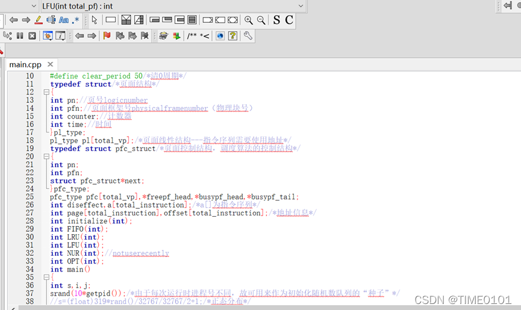This screenshot has height=310, width=521.
Task: Collapse the fold marker at line 35
Action: tap(46, 277)
